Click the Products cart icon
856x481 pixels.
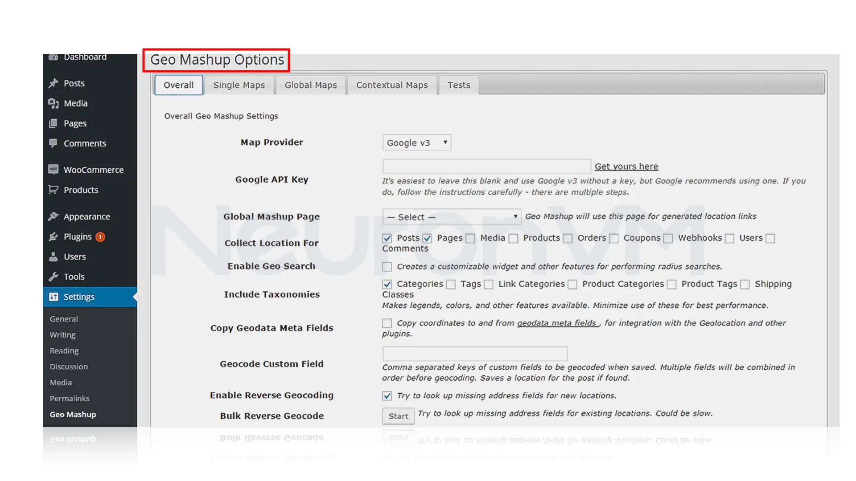[x=53, y=190]
